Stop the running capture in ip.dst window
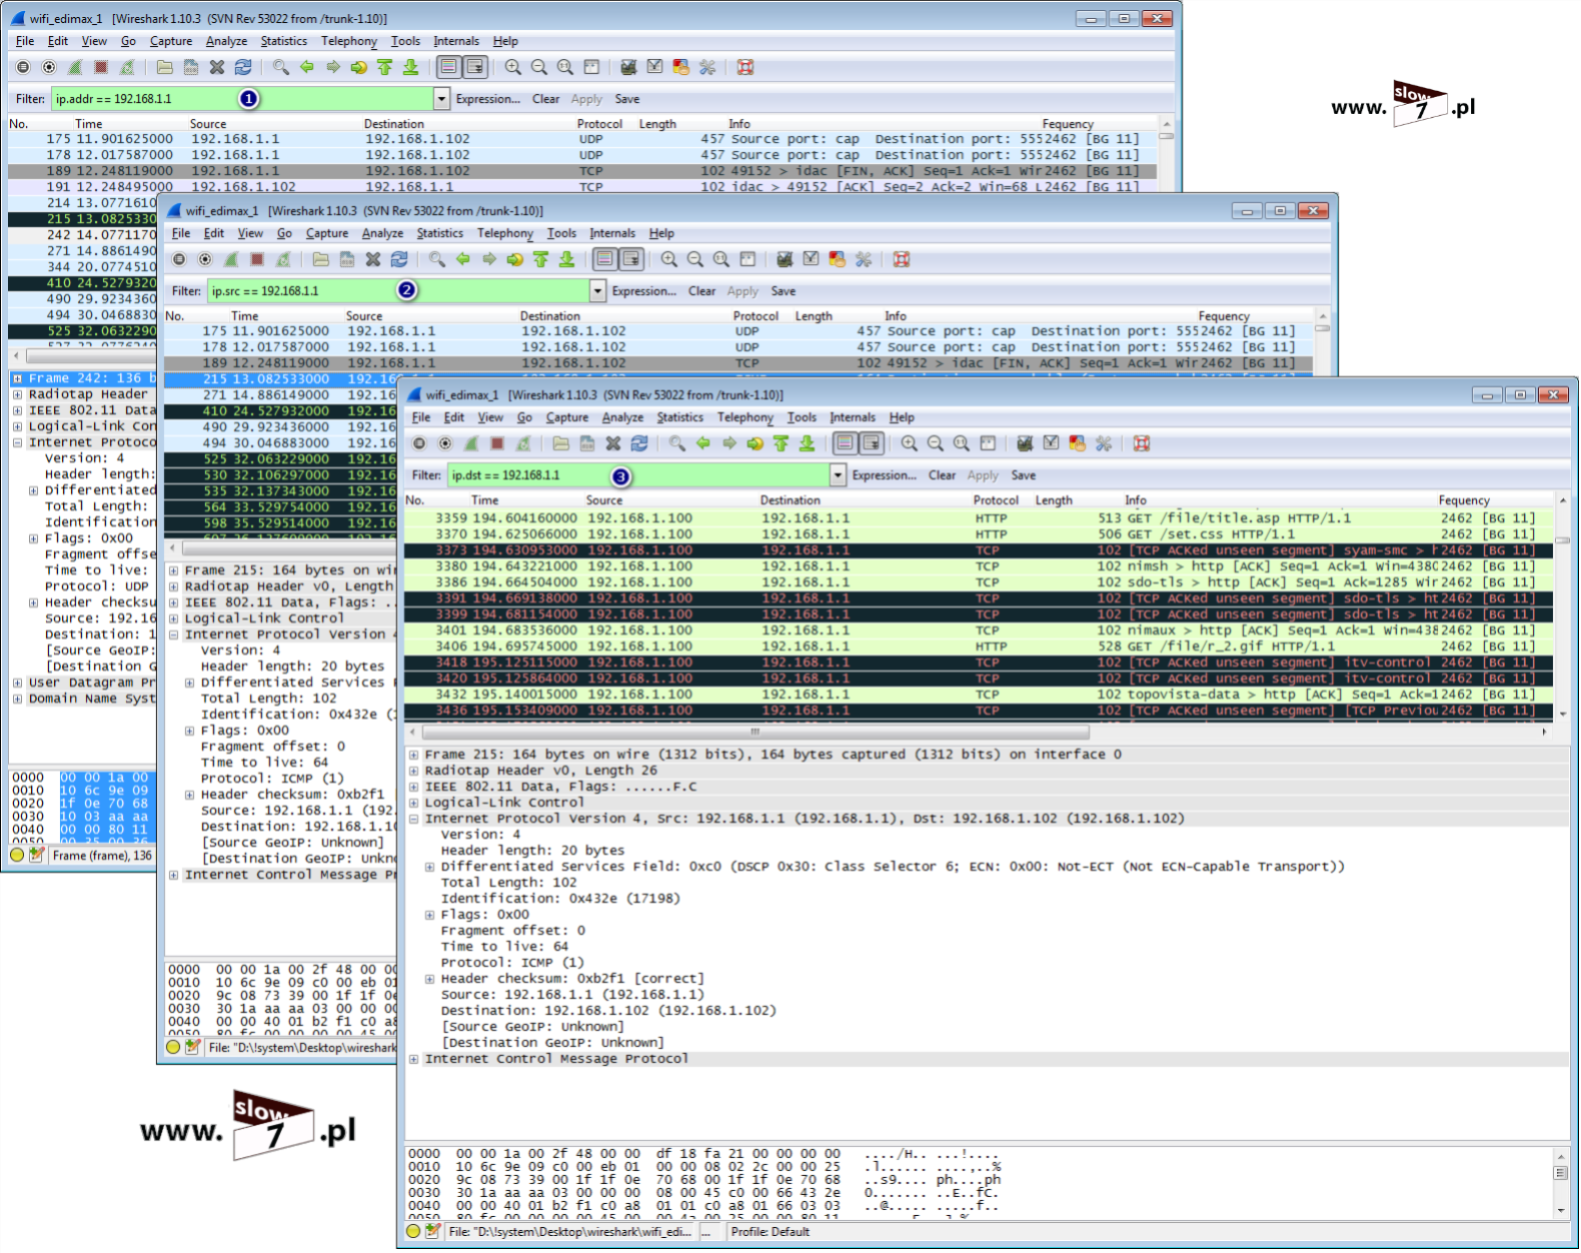 click(x=498, y=444)
